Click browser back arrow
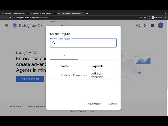The image size is (168, 126). click(2, 17)
